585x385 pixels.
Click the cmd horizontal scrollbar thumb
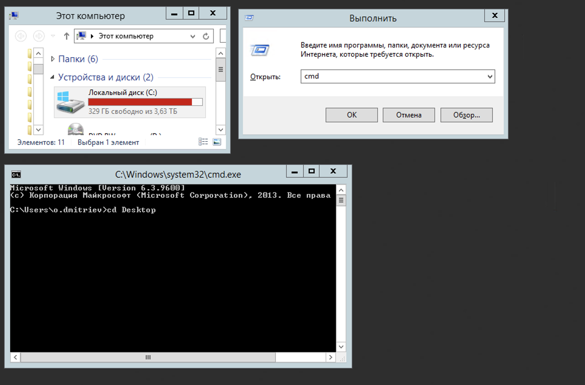pos(148,357)
